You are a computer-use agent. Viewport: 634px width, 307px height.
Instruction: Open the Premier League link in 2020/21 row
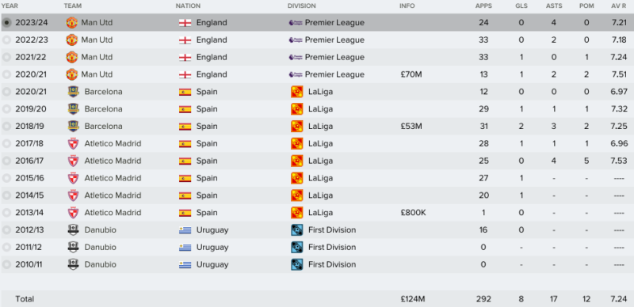click(x=334, y=74)
